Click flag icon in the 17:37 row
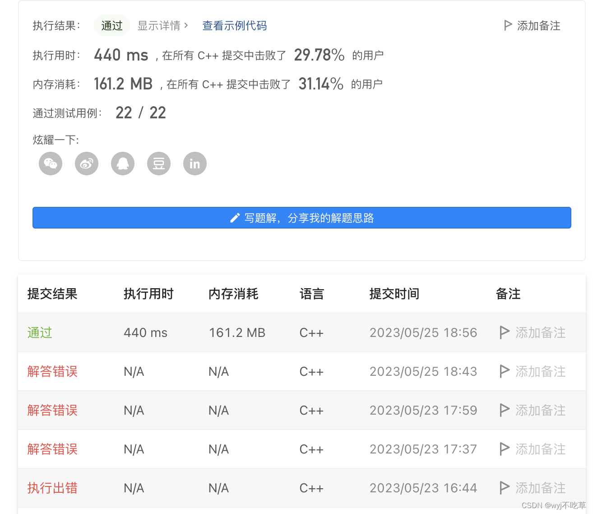The height and width of the screenshot is (514, 593). click(x=505, y=449)
